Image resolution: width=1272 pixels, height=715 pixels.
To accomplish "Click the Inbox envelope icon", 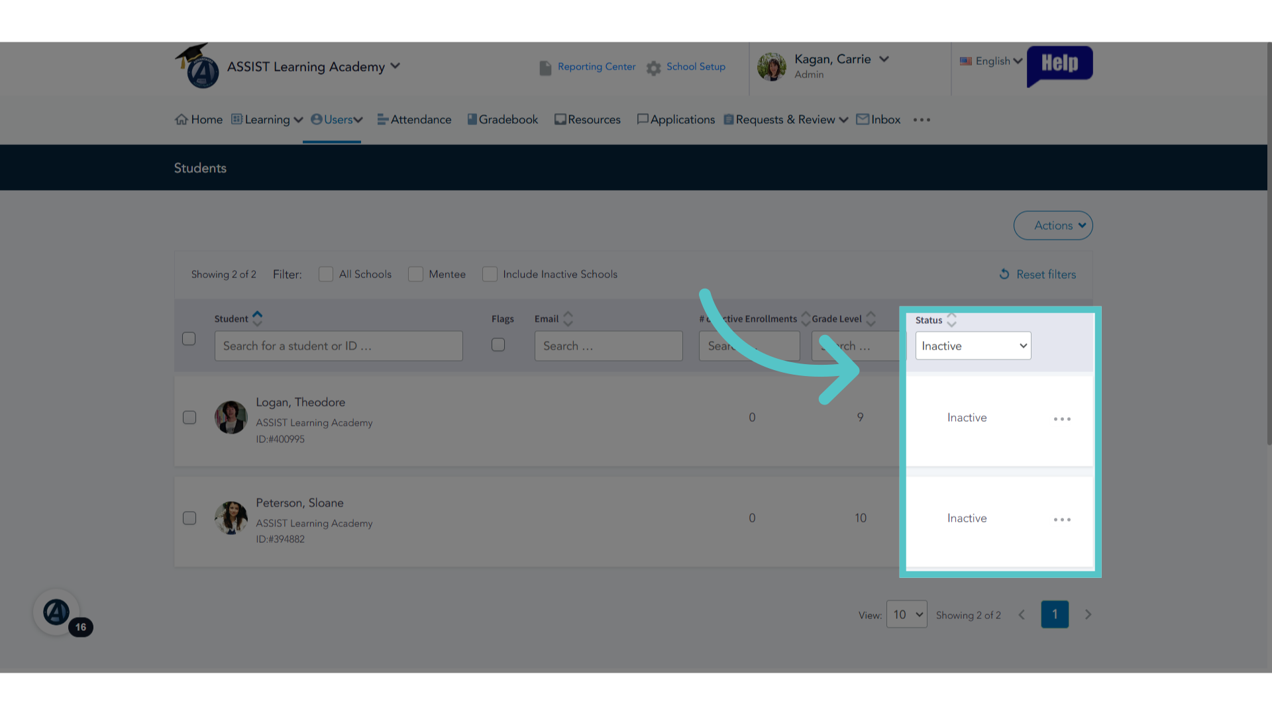I will point(863,119).
